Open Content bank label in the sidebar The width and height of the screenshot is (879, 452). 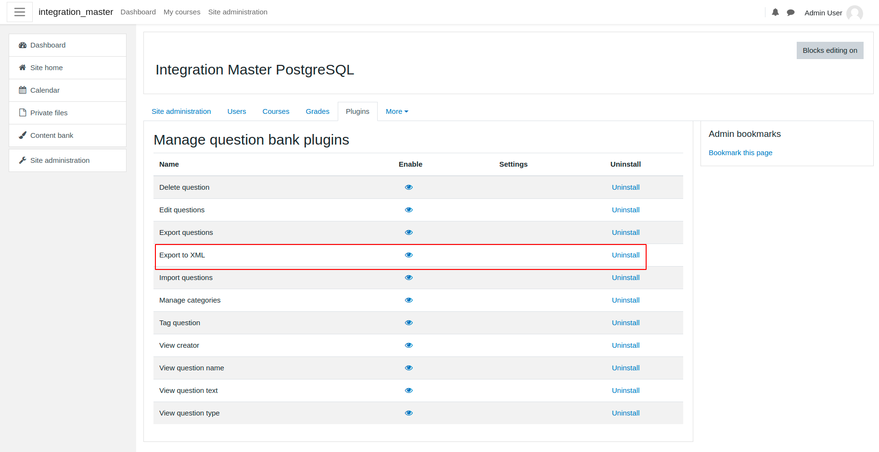(51, 135)
